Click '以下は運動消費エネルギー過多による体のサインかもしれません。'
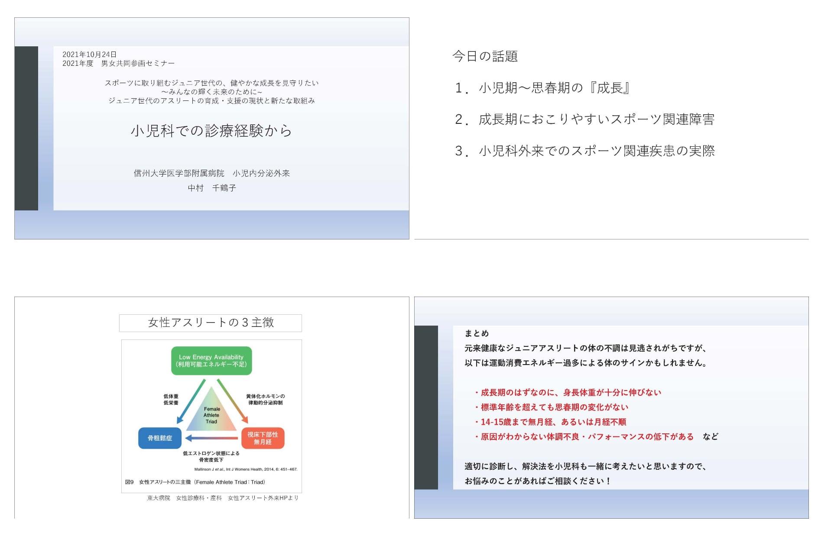This screenshot has width=818, height=533. pyautogui.click(x=586, y=363)
